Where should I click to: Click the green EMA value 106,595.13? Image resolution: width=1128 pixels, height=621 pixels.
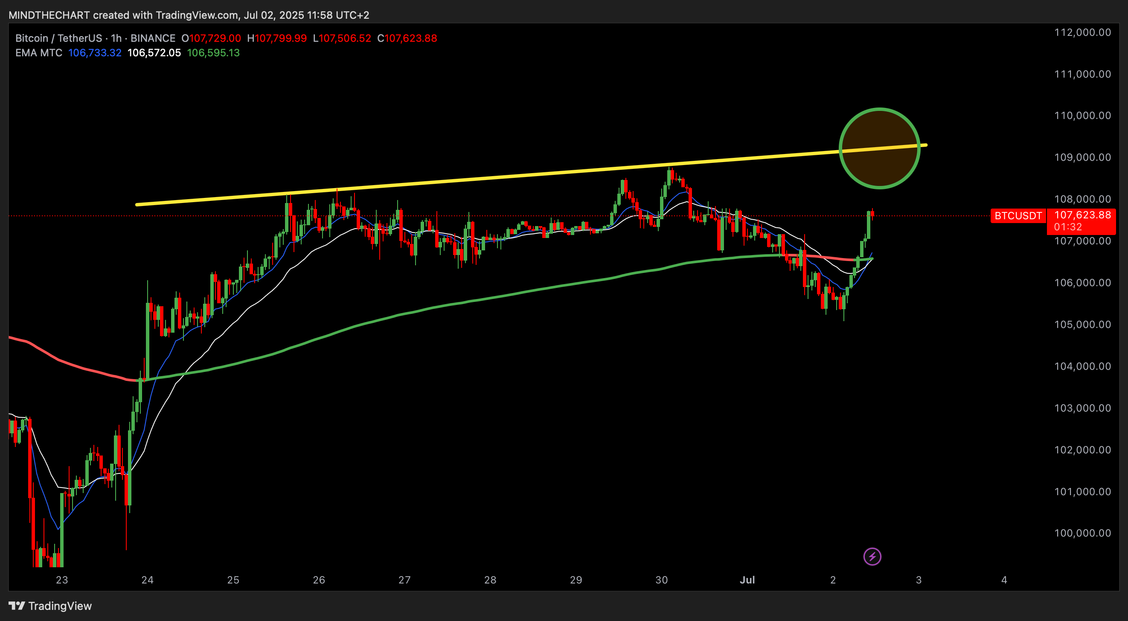click(x=213, y=53)
